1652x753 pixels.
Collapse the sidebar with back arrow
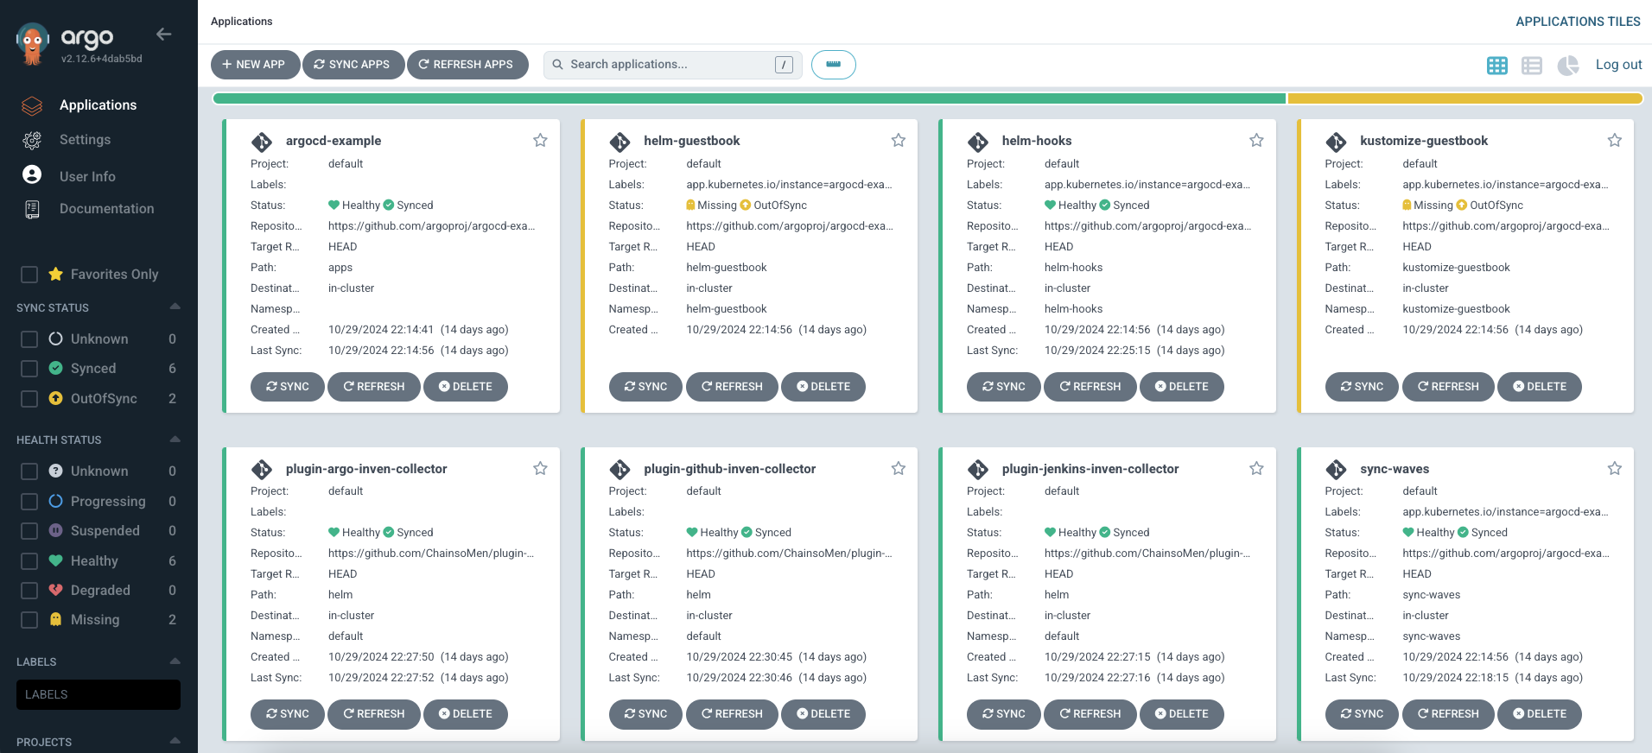click(163, 35)
